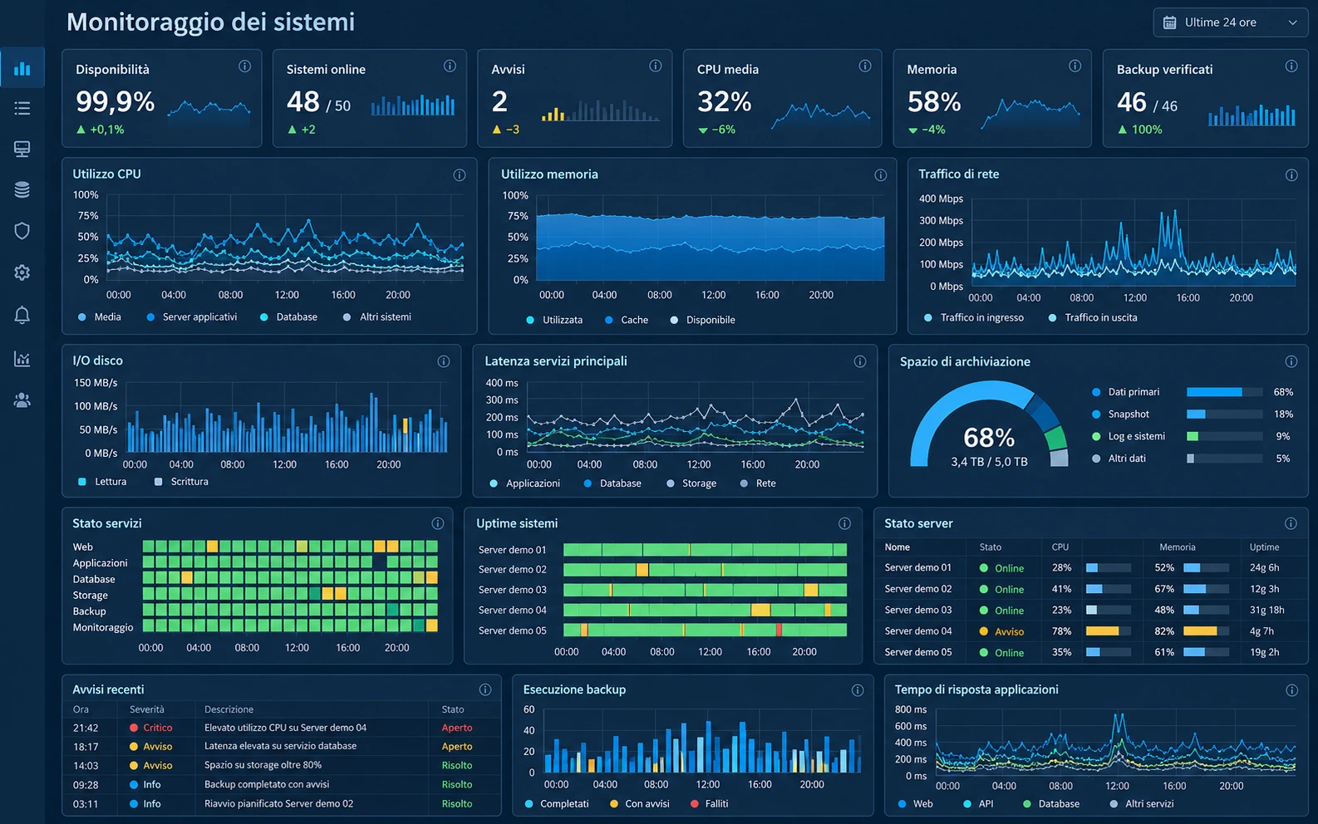Click the Esecuzione backup panel info icon
This screenshot has height=824, width=1318.
point(858,690)
